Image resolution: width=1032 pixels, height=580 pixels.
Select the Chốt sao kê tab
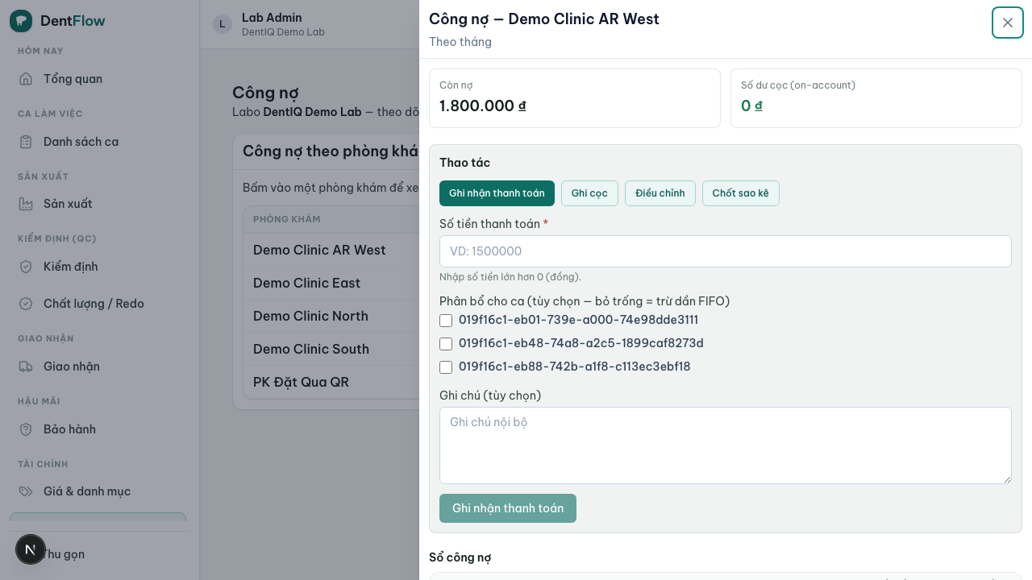(x=740, y=193)
